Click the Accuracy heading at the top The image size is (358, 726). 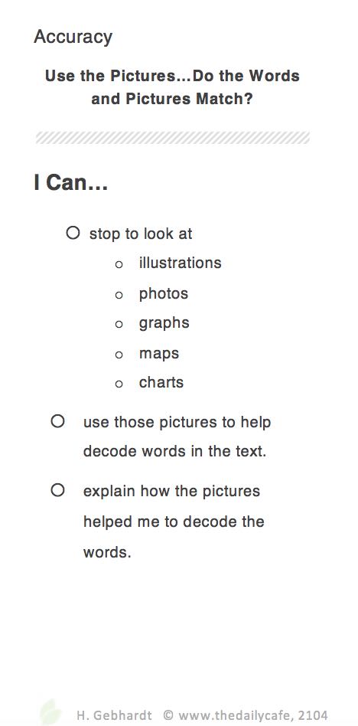tap(73, 37)
